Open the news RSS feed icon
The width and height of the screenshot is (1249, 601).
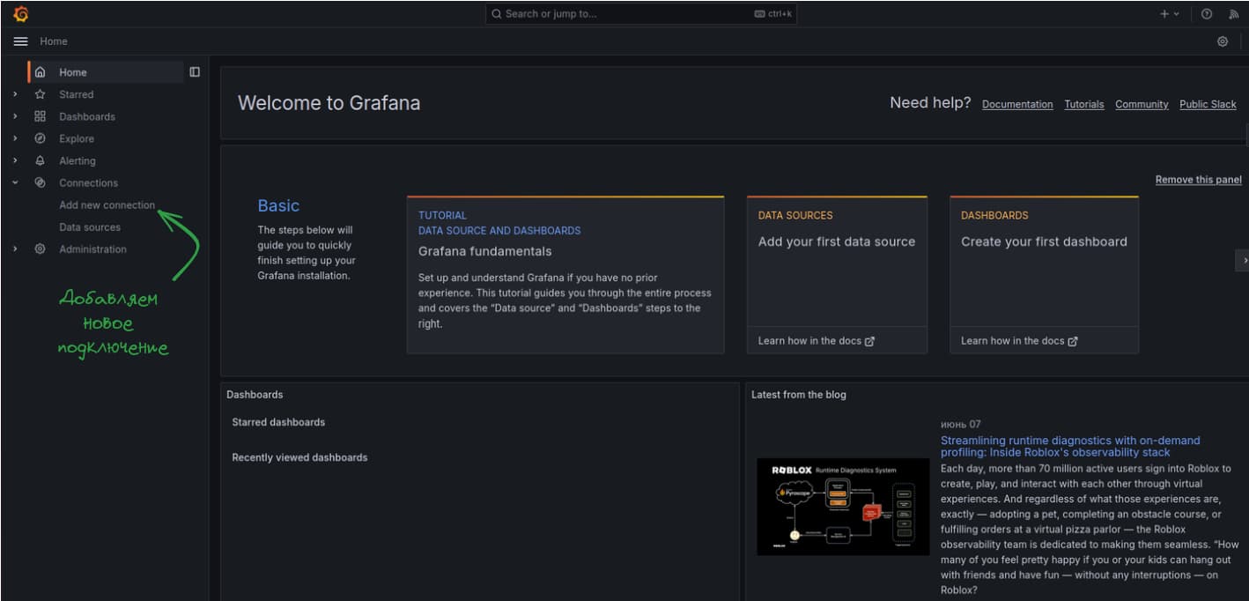click(1234, 14)
